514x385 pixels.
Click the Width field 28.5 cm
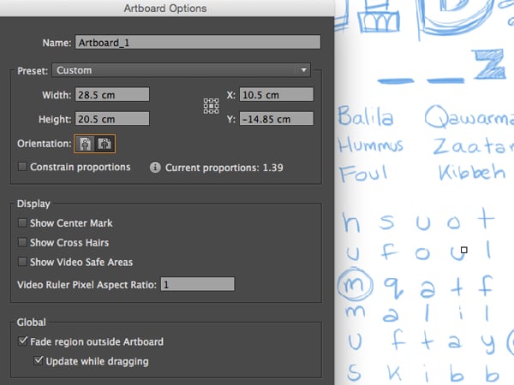click(x=112, y=95)
